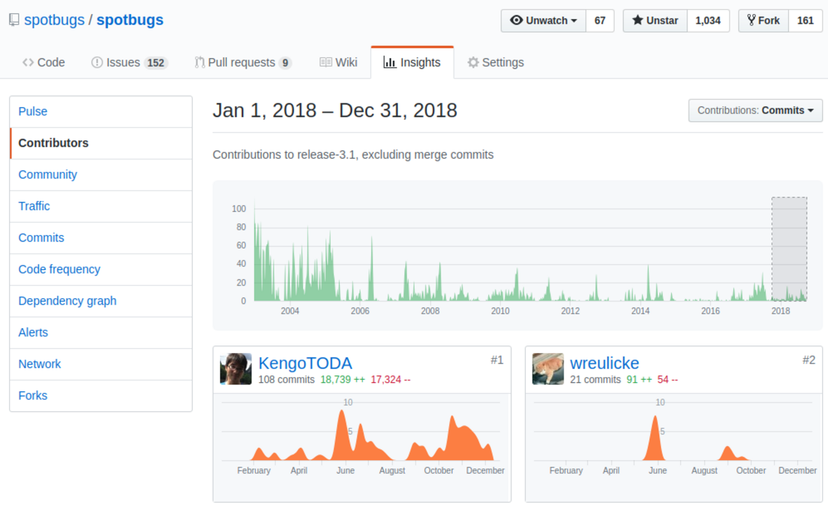
Task: Open the bold spotbugs repository link
Action: point(130,20)
